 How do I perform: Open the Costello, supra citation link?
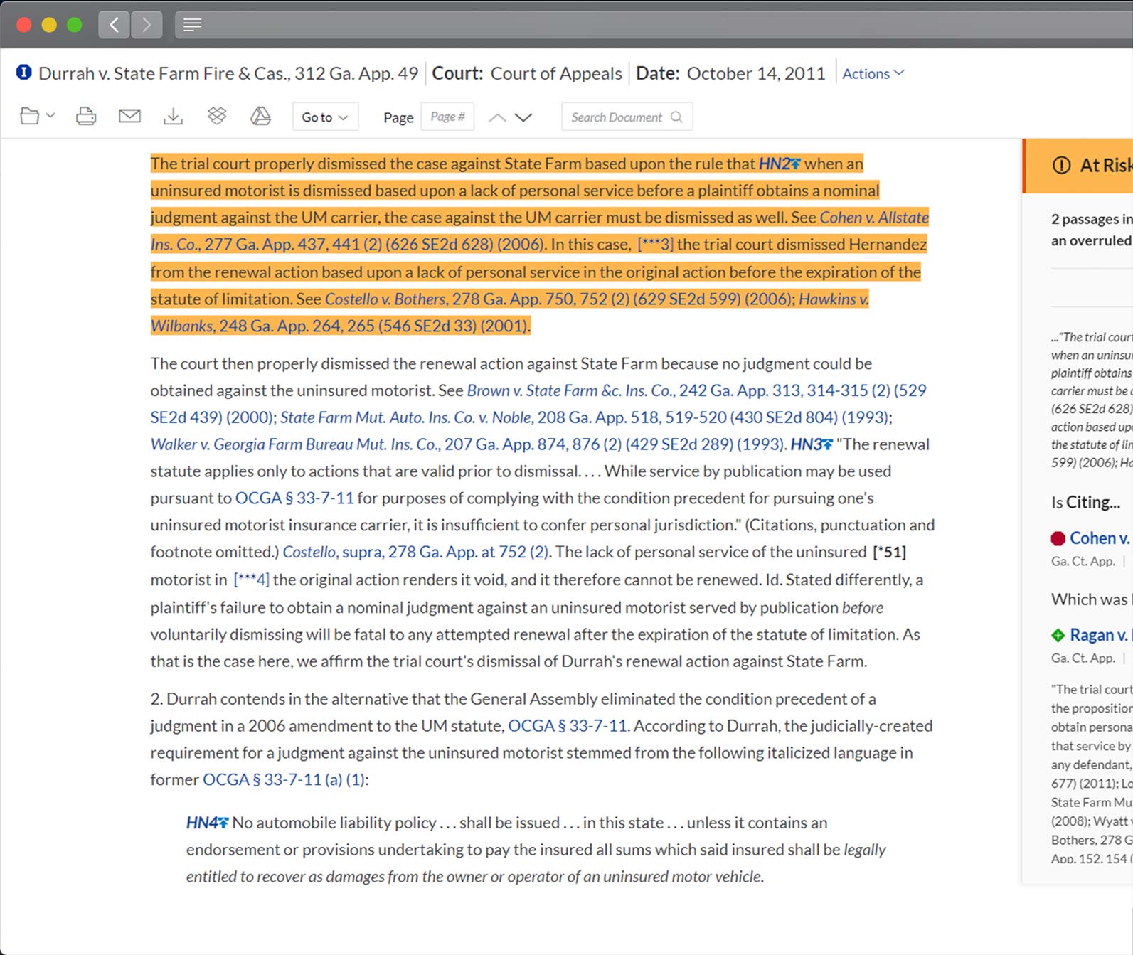tap(416, 553)
